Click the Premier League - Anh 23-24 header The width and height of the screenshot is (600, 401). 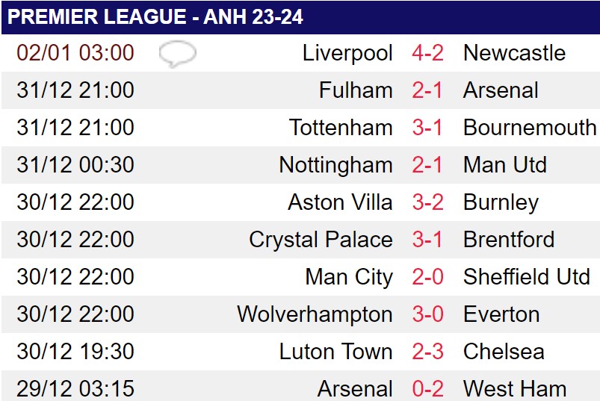(155, 17)
